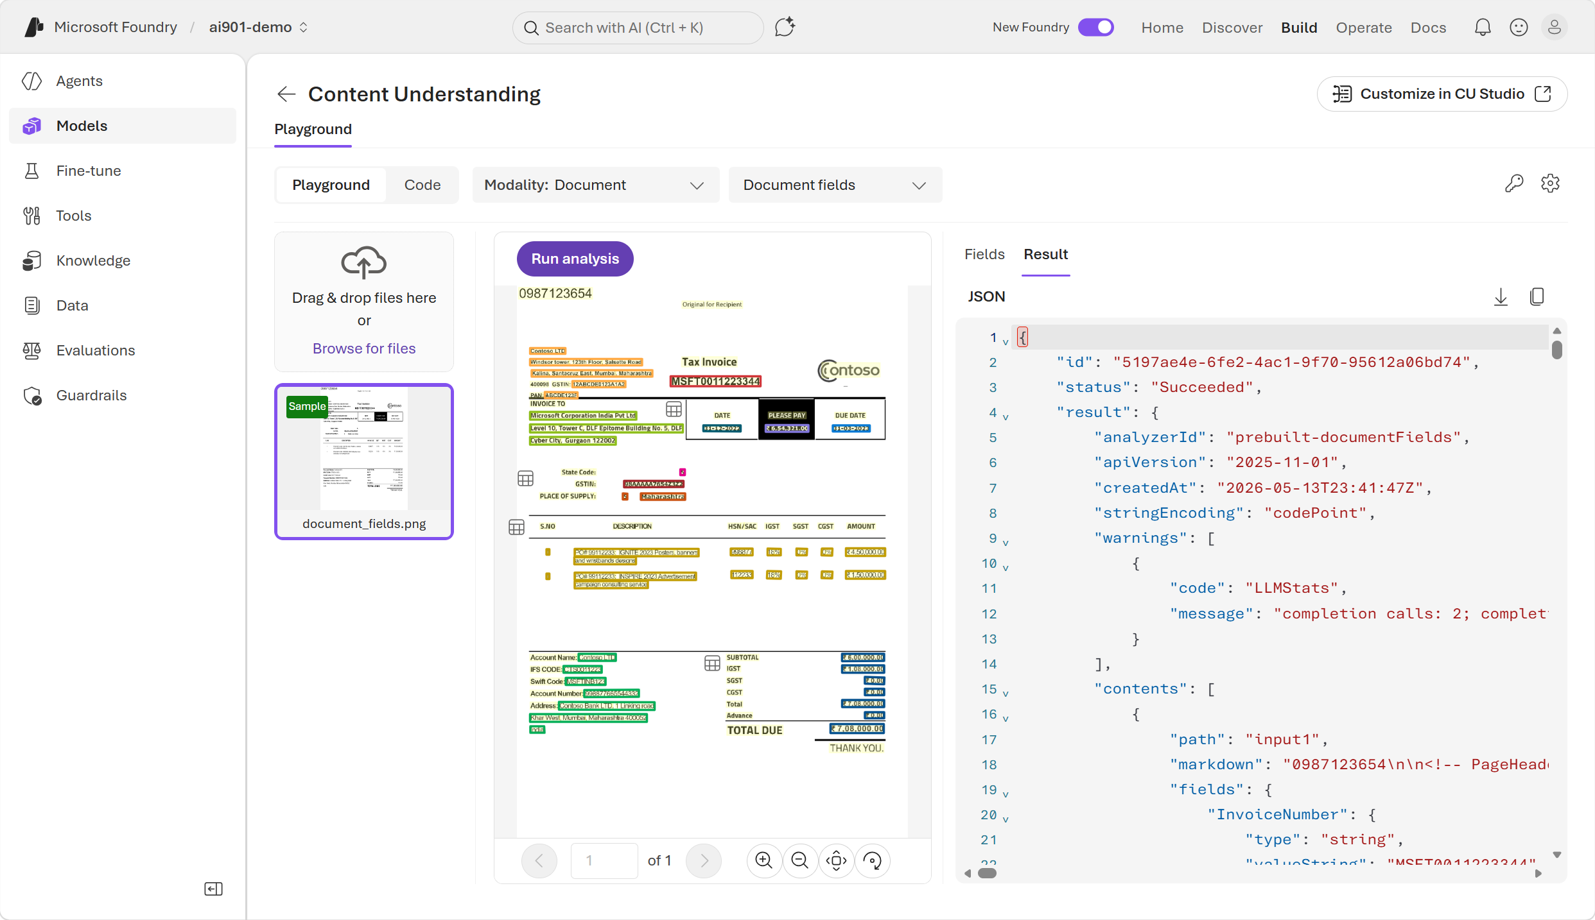Click the table icon beside the line items header
1595x920 pixels.
(x=516, y=527)
